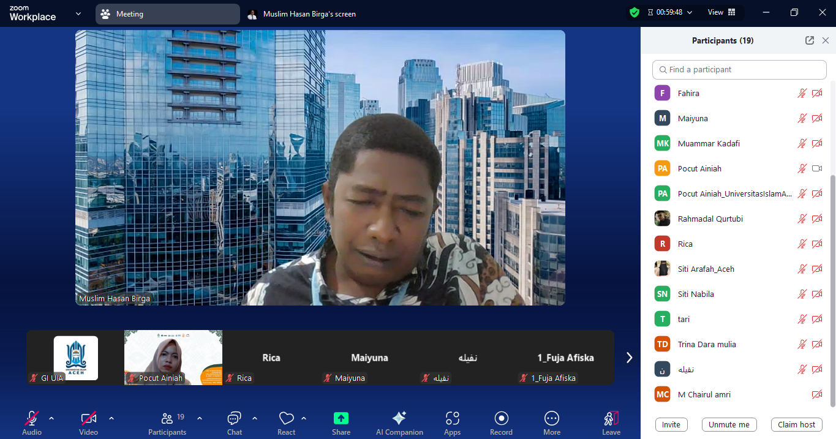The width and height of the screenshot is (836, 439).
Task: Pop out the Participants panel
Action: coord(810,40)
